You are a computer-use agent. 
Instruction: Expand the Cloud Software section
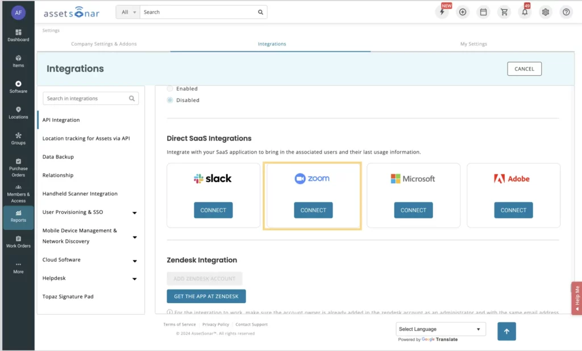coord(135,261)
